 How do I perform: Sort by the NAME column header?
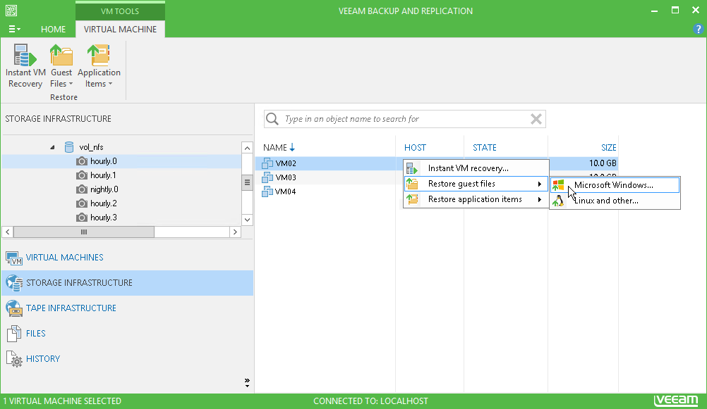click(x=275, y=148)
